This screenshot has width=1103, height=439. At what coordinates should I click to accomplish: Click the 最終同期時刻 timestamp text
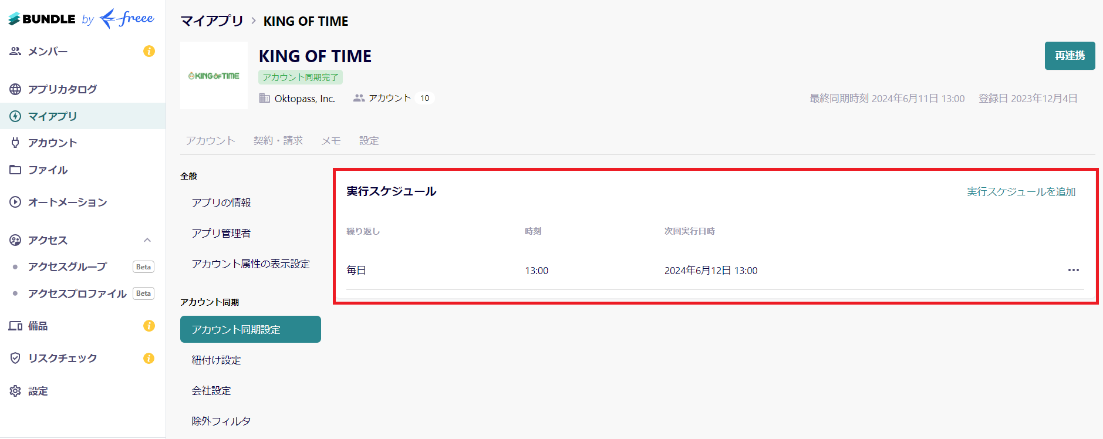[888, 99]
